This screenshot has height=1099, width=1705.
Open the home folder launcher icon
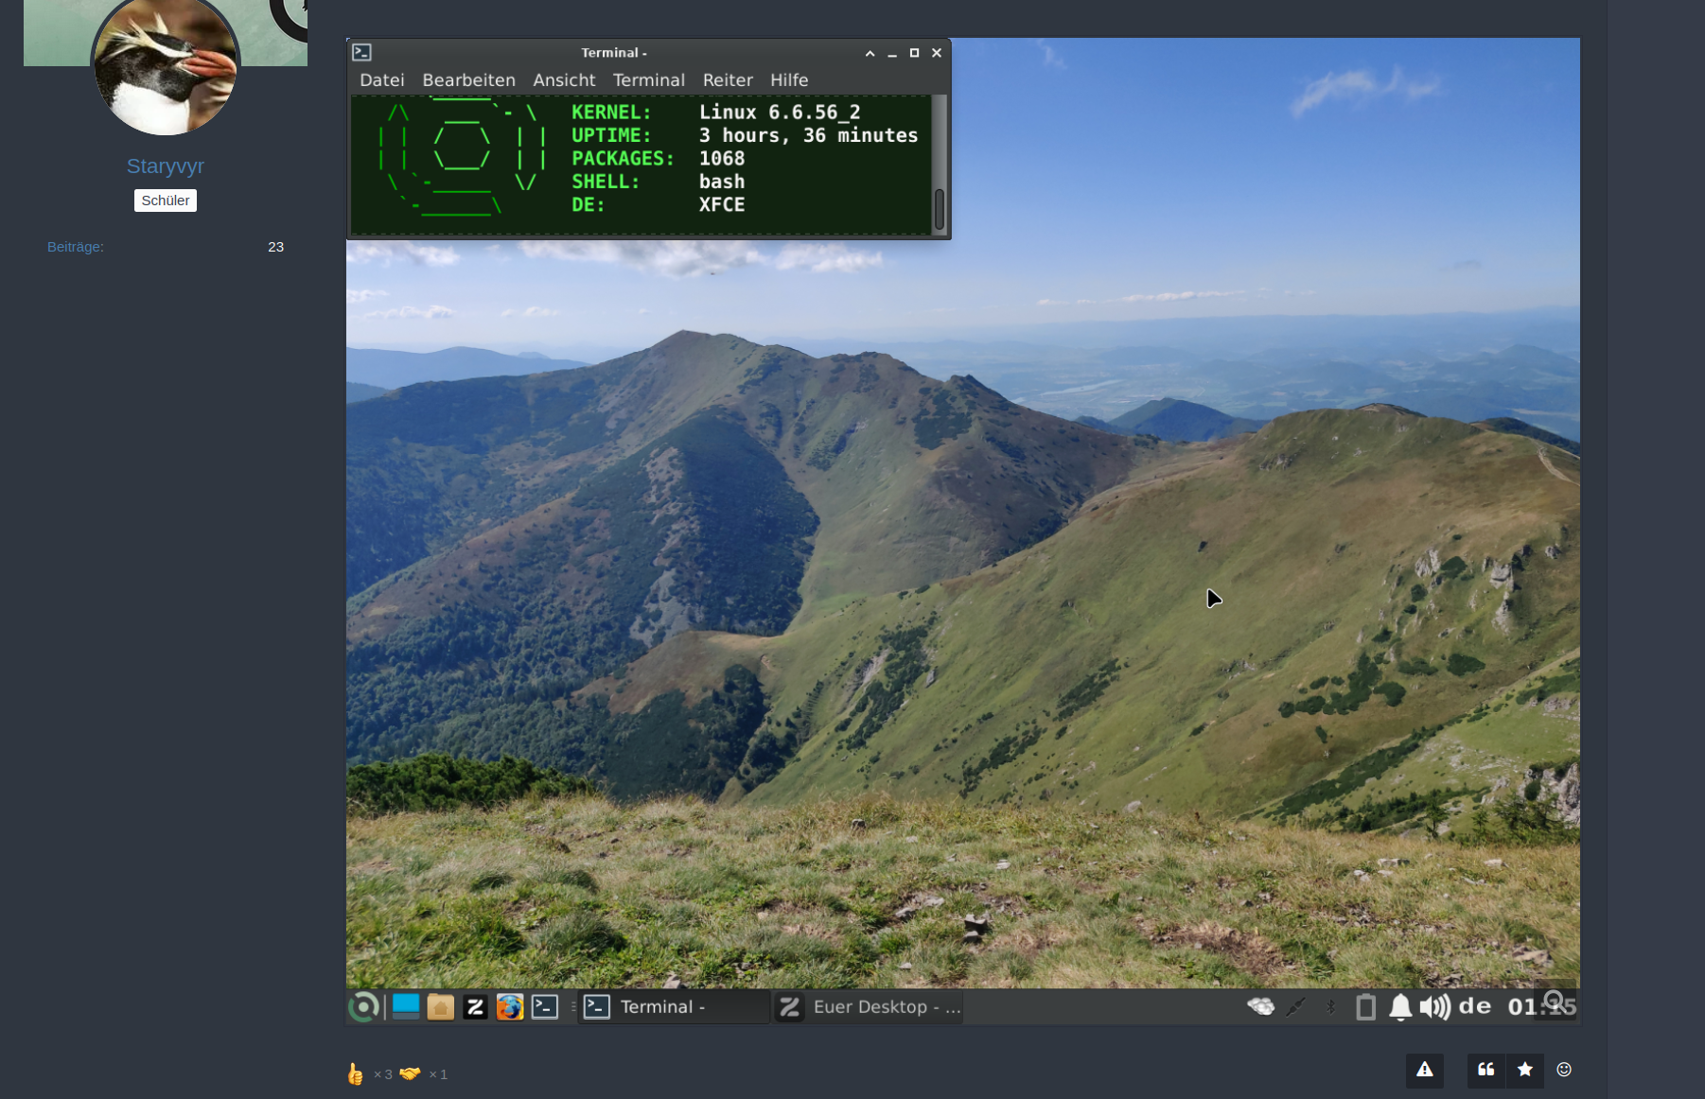click(x=440, y=1007)
